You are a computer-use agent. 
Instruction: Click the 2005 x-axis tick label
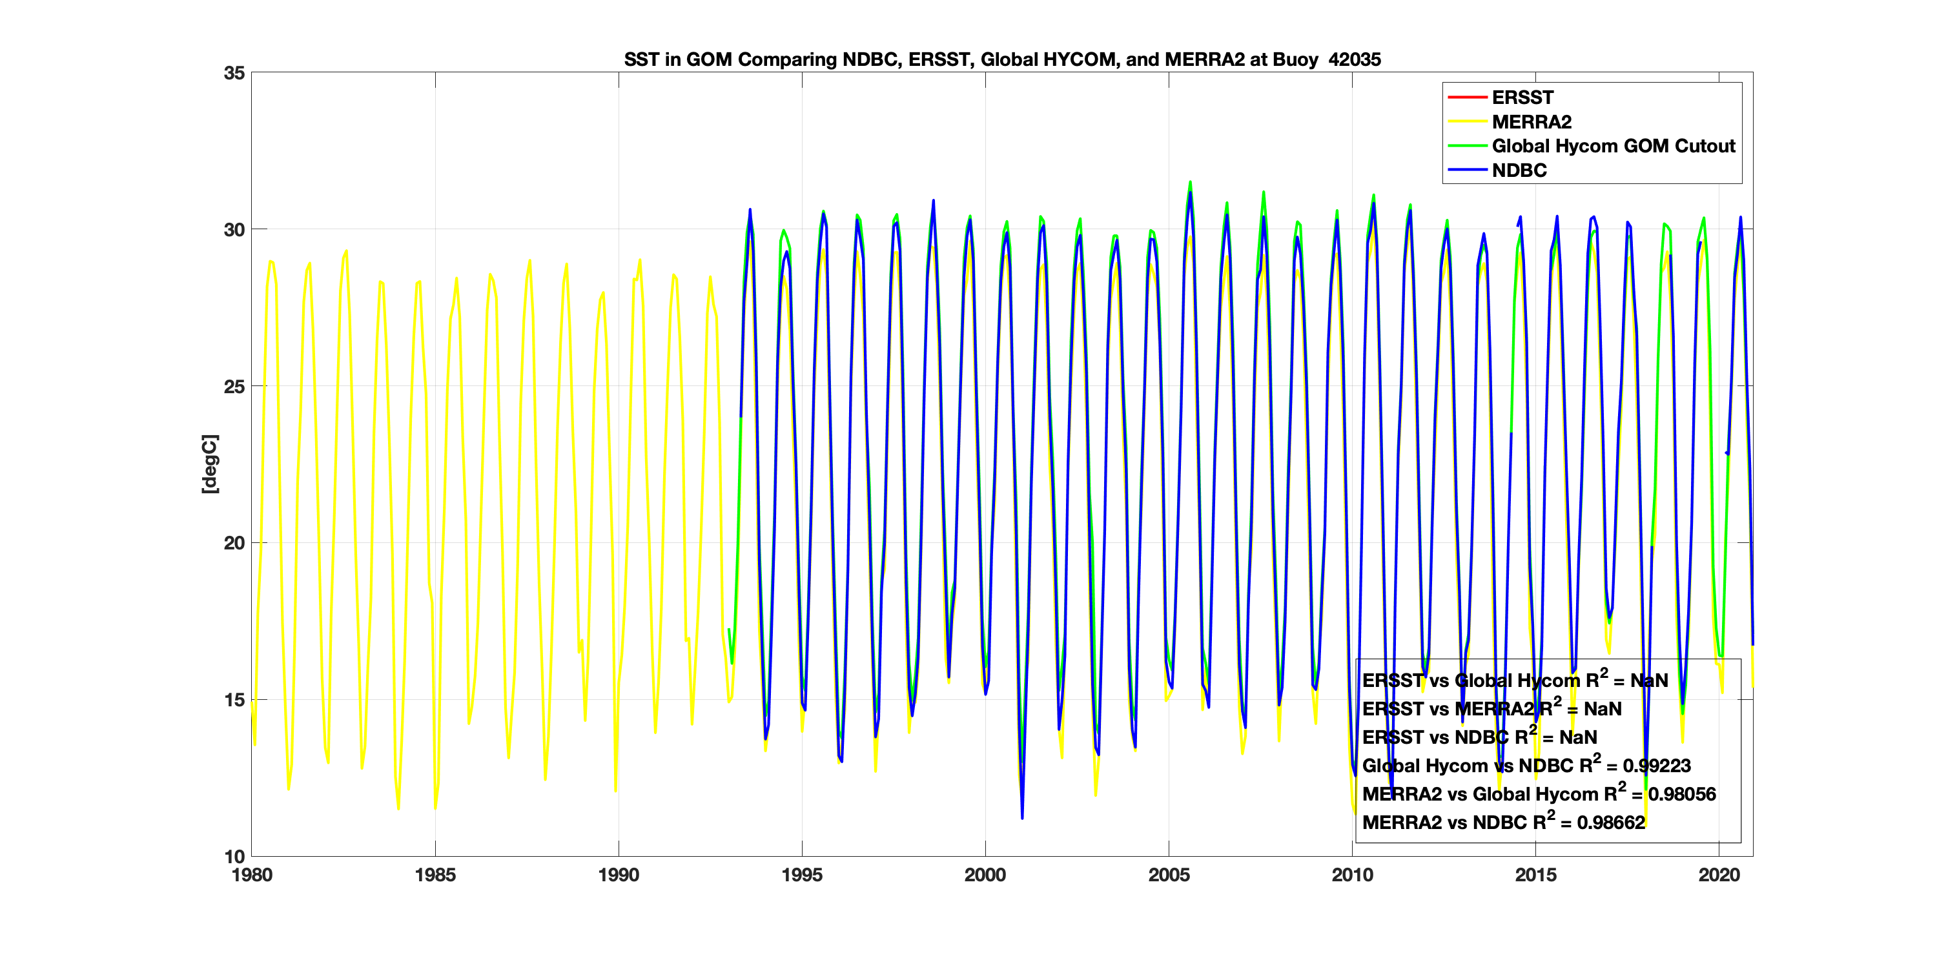(x=1169, y=875)
